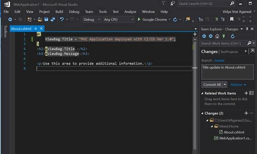Open more options for Changes section
The width and height of the screenshot is (257, 154).
[251, 113]
